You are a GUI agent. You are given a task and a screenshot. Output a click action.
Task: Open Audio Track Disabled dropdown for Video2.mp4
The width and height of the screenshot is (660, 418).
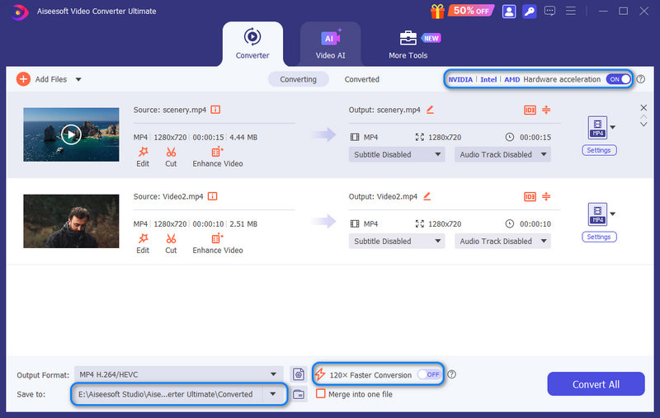[x=502, y=242]
